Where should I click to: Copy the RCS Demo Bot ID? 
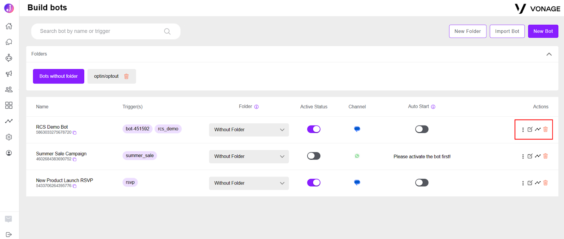click(x=74, y=133)
